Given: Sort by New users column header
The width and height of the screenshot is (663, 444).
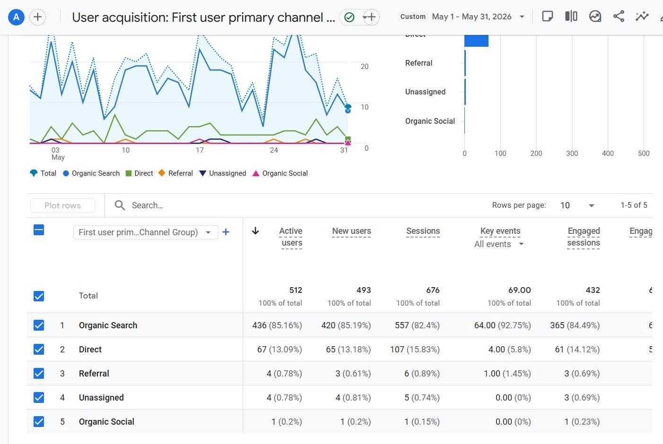Looking at the screenshot, I should [x=351, y=231].
